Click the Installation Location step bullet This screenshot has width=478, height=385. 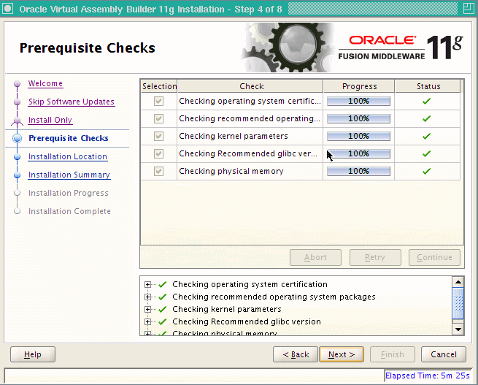pos(17,157)
